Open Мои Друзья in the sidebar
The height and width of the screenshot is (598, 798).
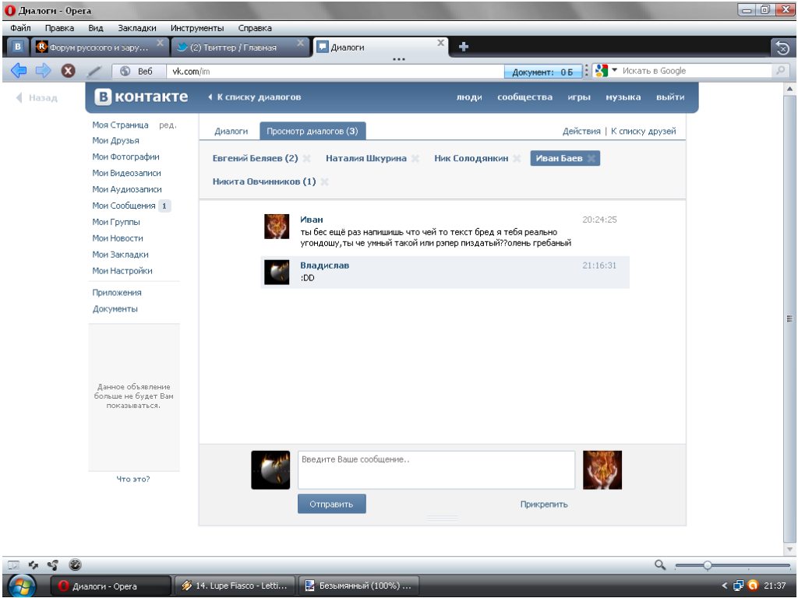coord(115,140)
